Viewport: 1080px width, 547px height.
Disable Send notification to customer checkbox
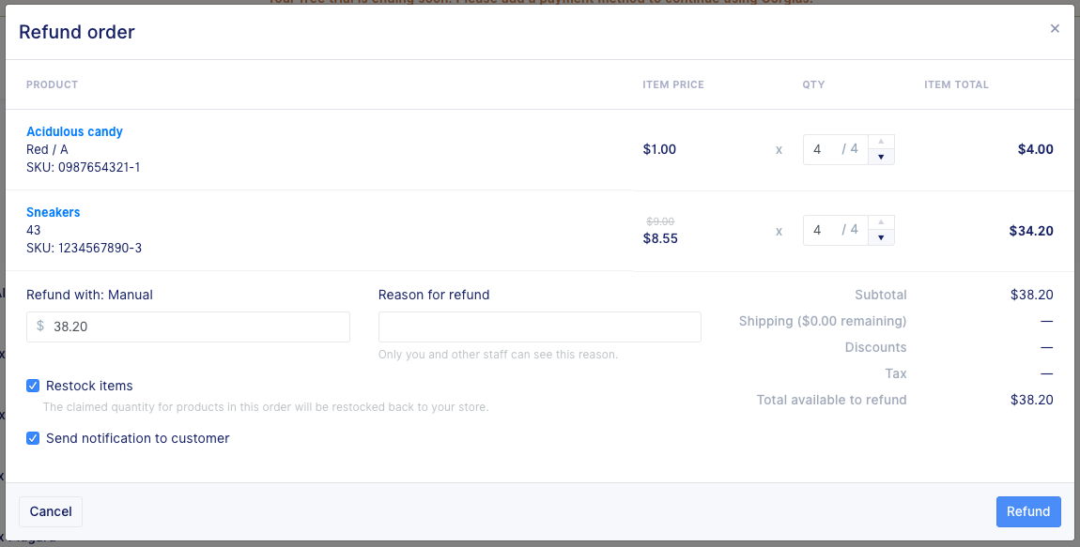pyautogui.click(x=33, y=438)
